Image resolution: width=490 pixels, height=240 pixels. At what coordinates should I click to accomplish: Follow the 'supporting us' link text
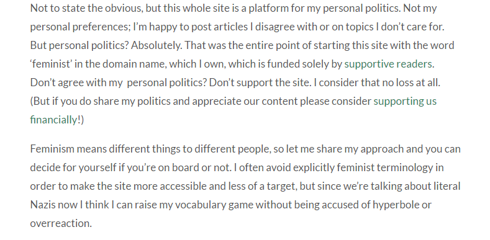point(405,101)
